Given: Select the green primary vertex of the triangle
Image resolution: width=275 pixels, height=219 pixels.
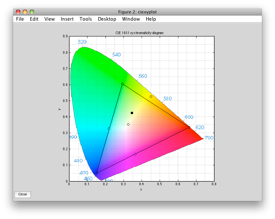Looking at the screenshot, I should (122, 84).
